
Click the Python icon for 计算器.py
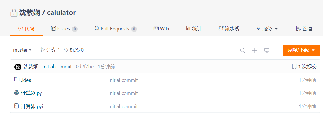pyautogui.click(x=17, y=93)
